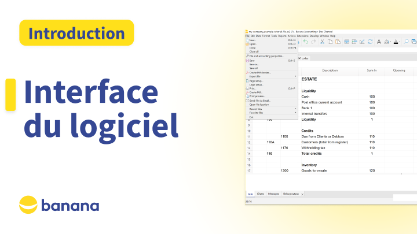Open the Window menu
This screenshot has width=417, height=234.
point(324,36)
